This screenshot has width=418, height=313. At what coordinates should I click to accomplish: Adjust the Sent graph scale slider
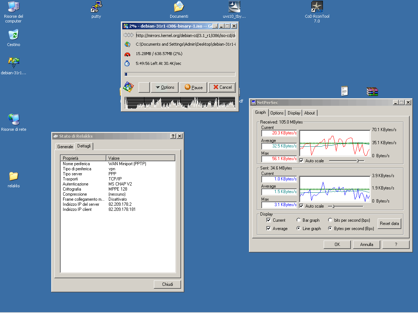[x=333, y=206]
